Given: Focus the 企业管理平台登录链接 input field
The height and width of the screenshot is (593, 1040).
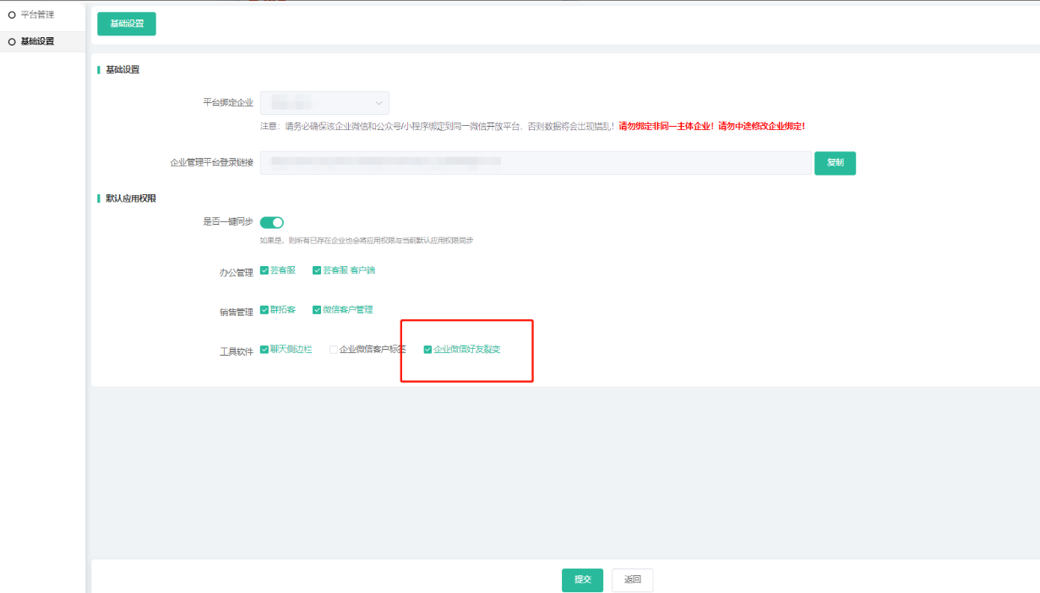Looking at the screenshot, I should click(535, 163).
